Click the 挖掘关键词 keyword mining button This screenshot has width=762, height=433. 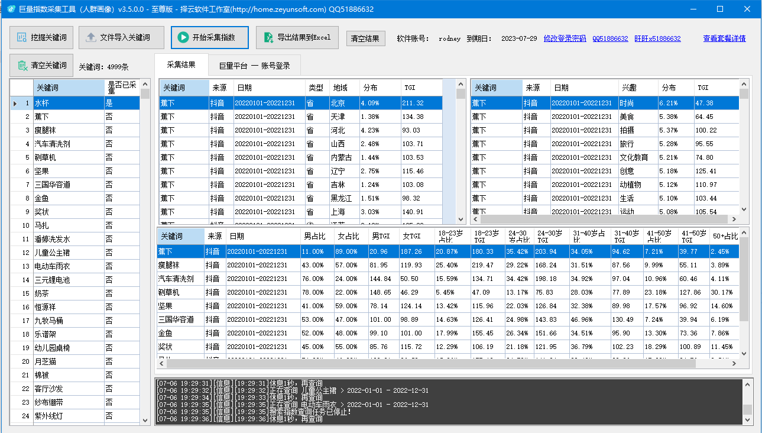pyautogui.click(x=41, y=37)
